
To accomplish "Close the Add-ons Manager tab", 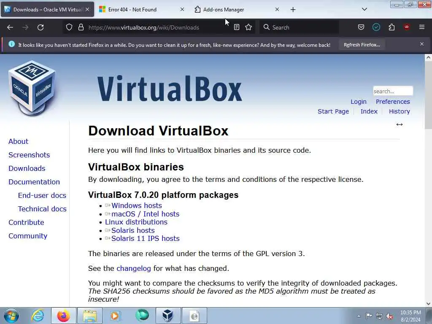I will [277, 9].
